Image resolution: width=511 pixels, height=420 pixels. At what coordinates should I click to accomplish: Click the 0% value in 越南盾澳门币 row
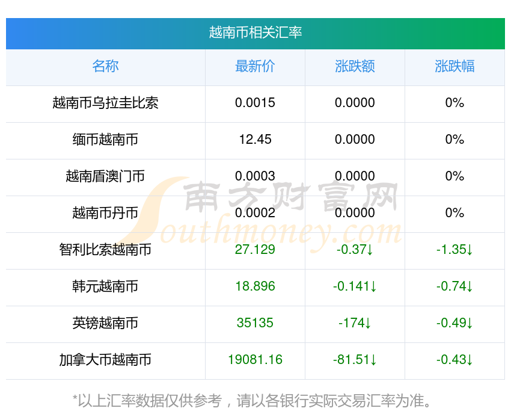tap(454, 176)
